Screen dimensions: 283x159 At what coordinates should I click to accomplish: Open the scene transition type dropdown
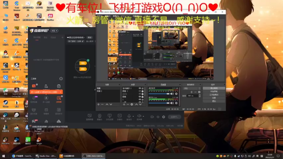click(x=192, y=88)
